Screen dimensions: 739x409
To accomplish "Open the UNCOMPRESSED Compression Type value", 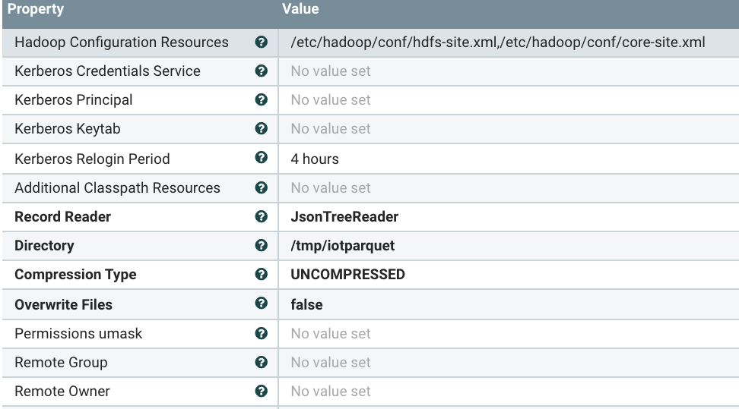I will click(347, 275).
